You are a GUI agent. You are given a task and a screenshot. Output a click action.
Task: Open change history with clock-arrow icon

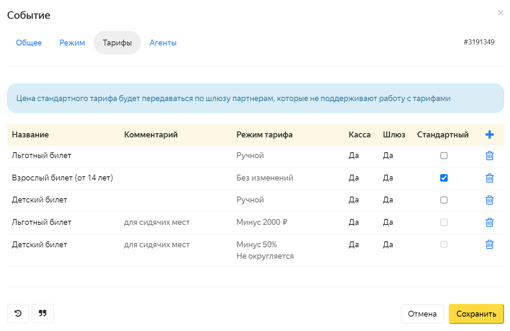(18, 314)
